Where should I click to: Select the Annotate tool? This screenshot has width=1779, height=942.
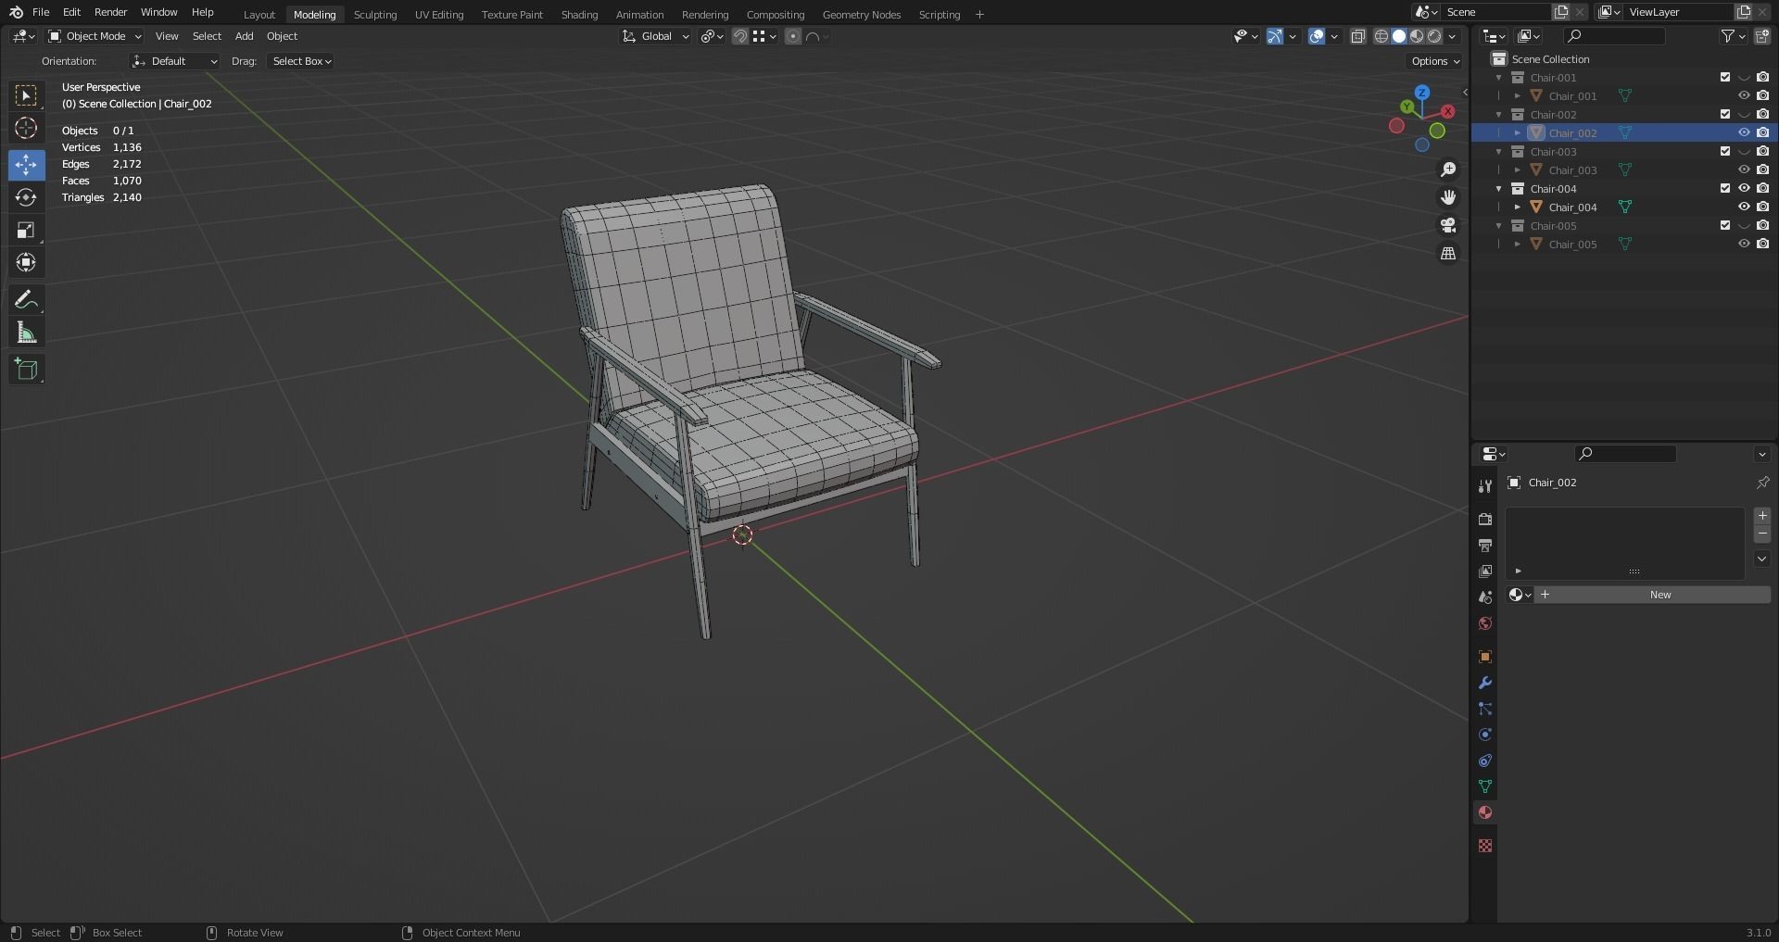click(26, 300)
